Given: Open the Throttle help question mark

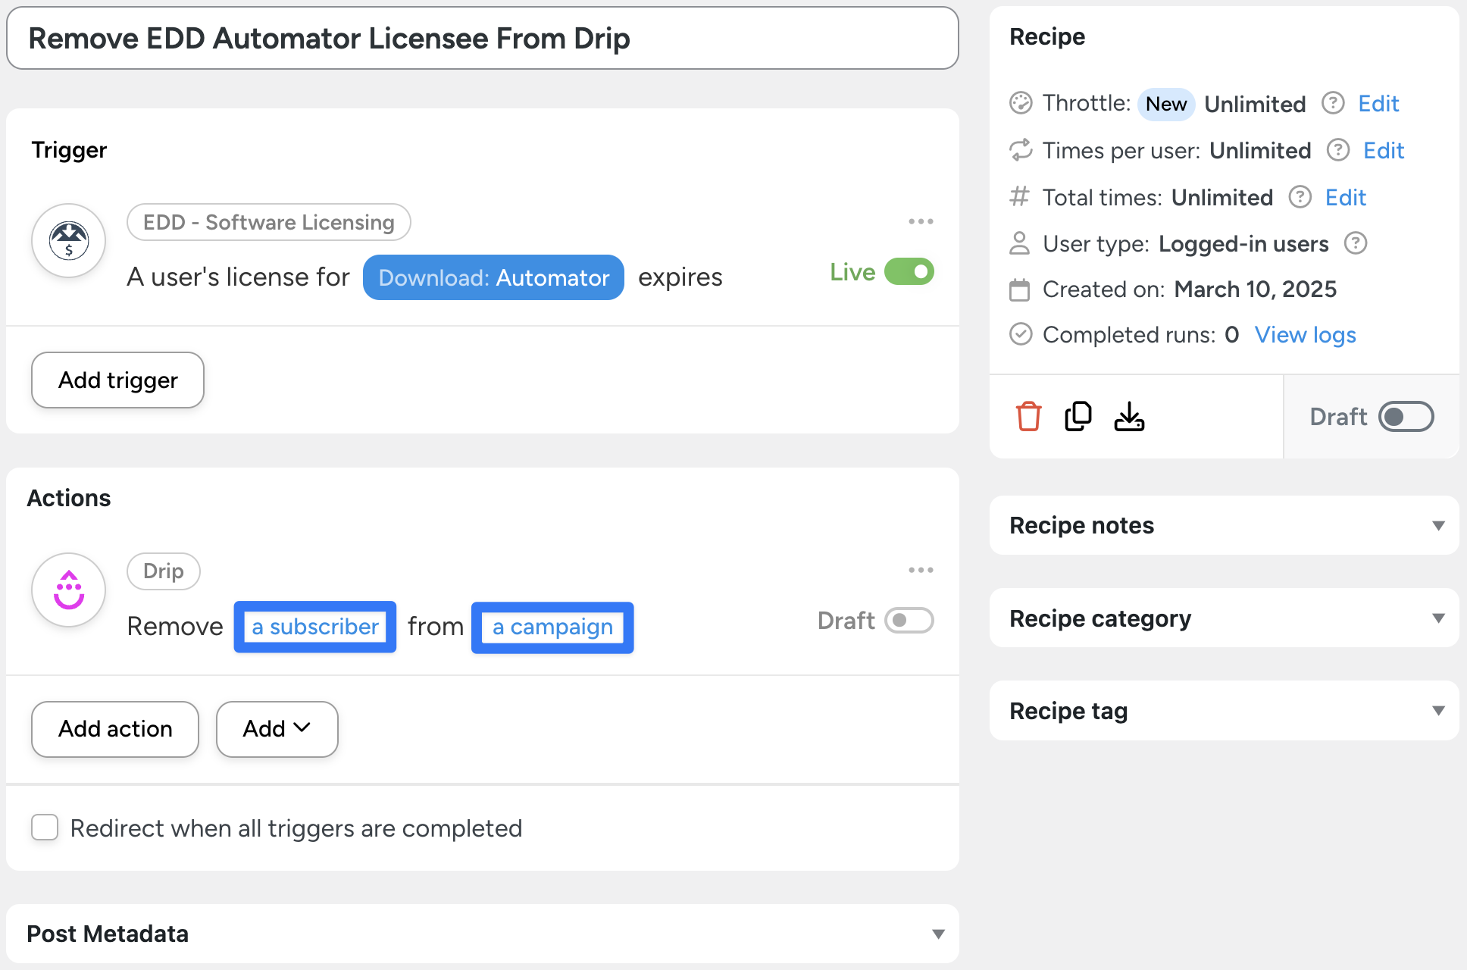Looking at the screenshot, I should click(x=1333, y=103).
